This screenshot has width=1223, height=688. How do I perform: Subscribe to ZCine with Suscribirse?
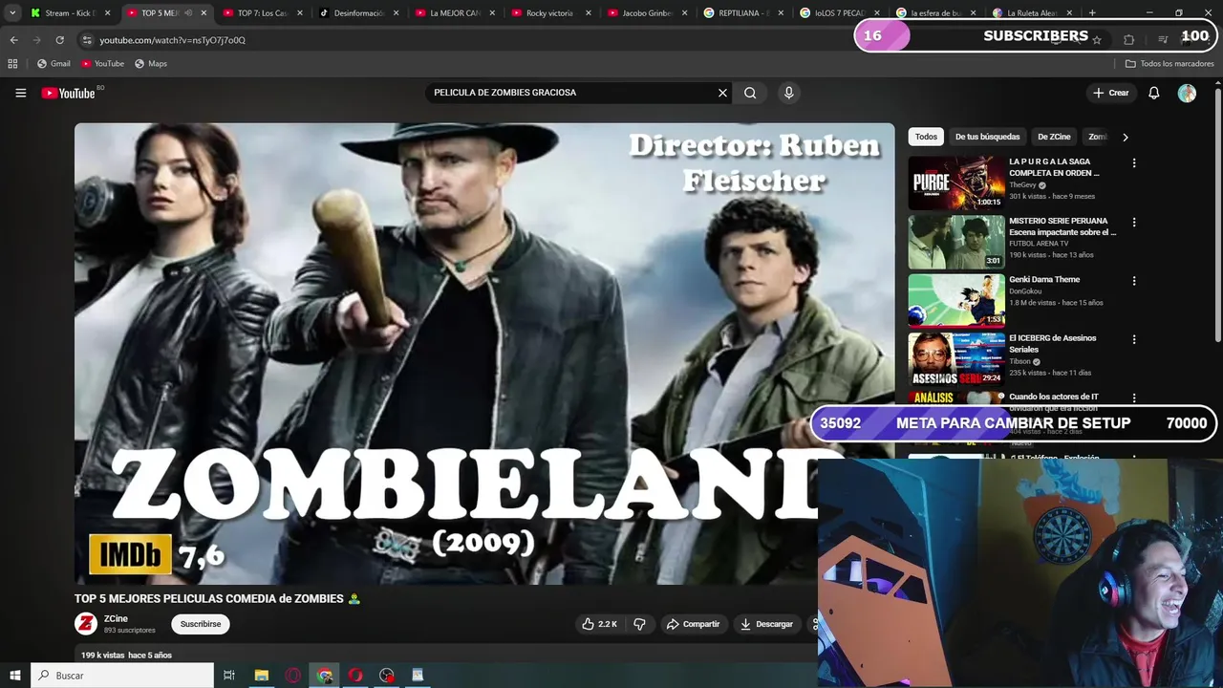click(201, 624)
